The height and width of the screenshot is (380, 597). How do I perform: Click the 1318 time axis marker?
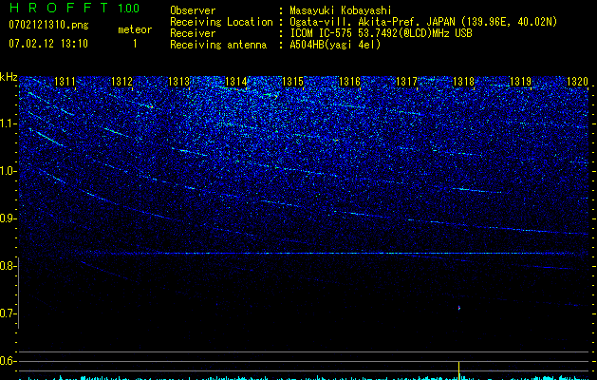tap(464, 82)
